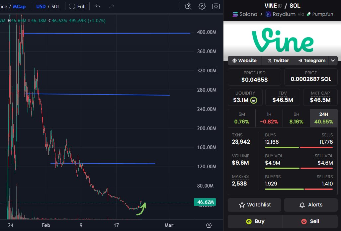341x231 pixels.
Task: Click the Telegram paper plane icon
Action: (x=300, y=61)
